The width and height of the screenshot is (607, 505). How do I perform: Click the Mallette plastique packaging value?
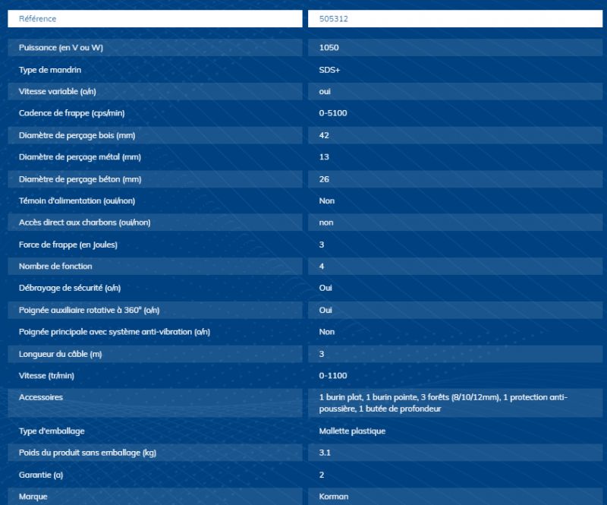tap(353, 431)
